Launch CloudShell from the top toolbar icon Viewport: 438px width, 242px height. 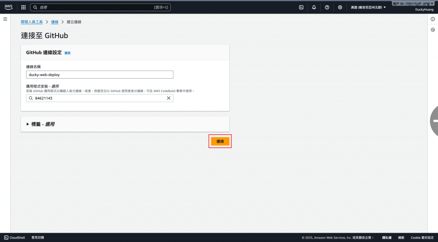point(301,7)
